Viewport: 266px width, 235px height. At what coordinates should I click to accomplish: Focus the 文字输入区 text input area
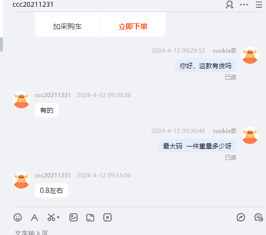click(x=138, y=232)
